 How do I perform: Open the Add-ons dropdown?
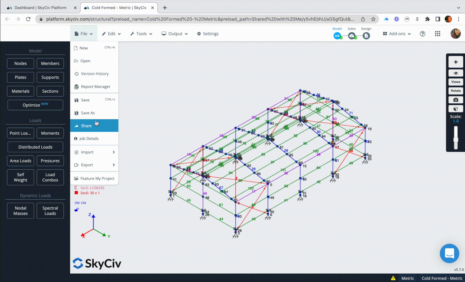(x=397, y=34)
